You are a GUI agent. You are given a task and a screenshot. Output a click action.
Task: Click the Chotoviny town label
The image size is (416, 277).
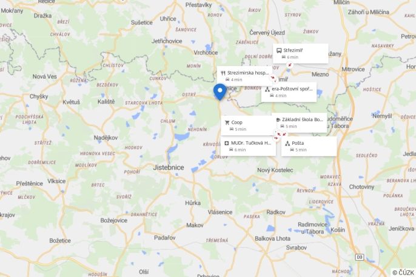tap(361, 187)
